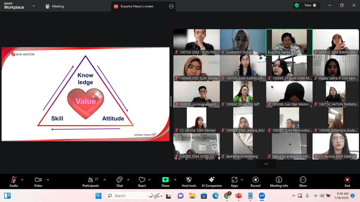Expand audio options arrow next to Audio
This screenshot has width=360, height=202.
22,180
